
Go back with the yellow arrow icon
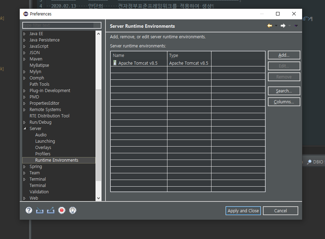(270, 26)
